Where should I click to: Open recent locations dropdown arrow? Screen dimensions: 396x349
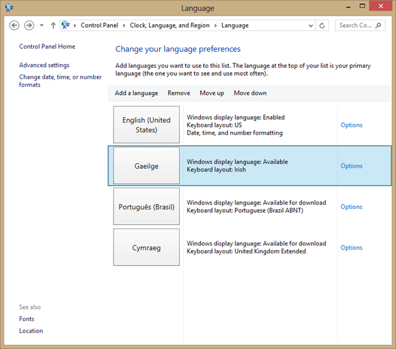pos(42,25)
